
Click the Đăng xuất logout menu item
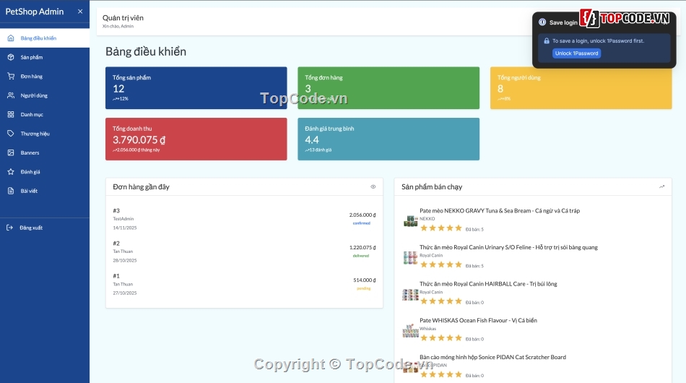(x=30, y=228)
